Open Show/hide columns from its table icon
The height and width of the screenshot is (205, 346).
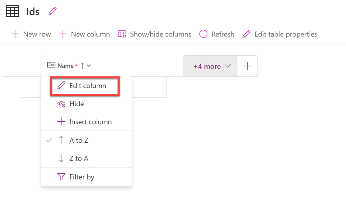click(x=122, y=34)
